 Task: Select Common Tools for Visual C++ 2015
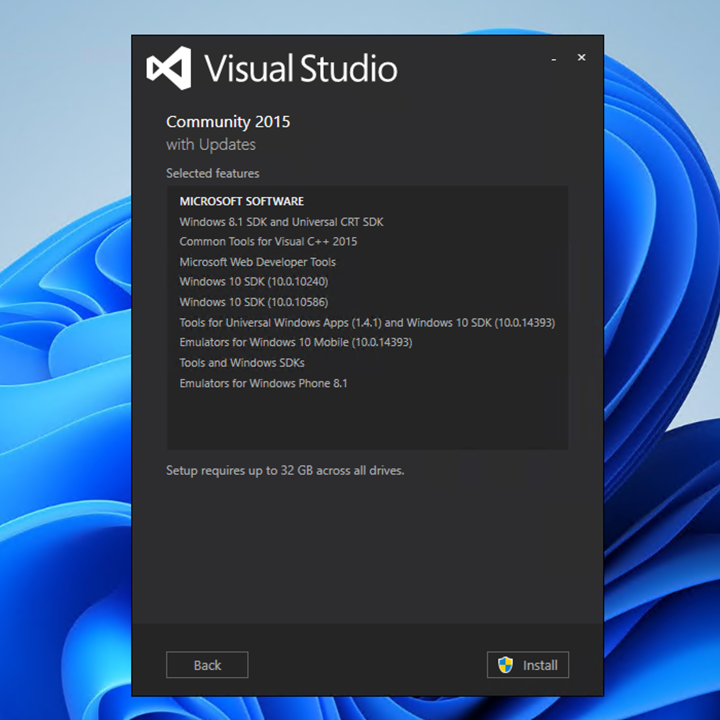(x=268, y=242)
